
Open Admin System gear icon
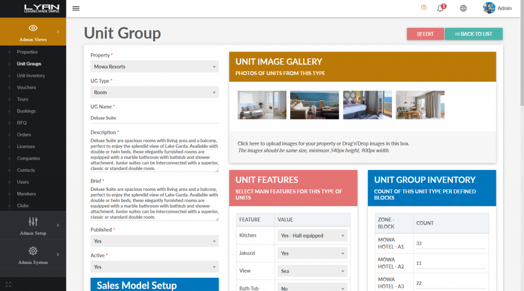coord(33,251)
